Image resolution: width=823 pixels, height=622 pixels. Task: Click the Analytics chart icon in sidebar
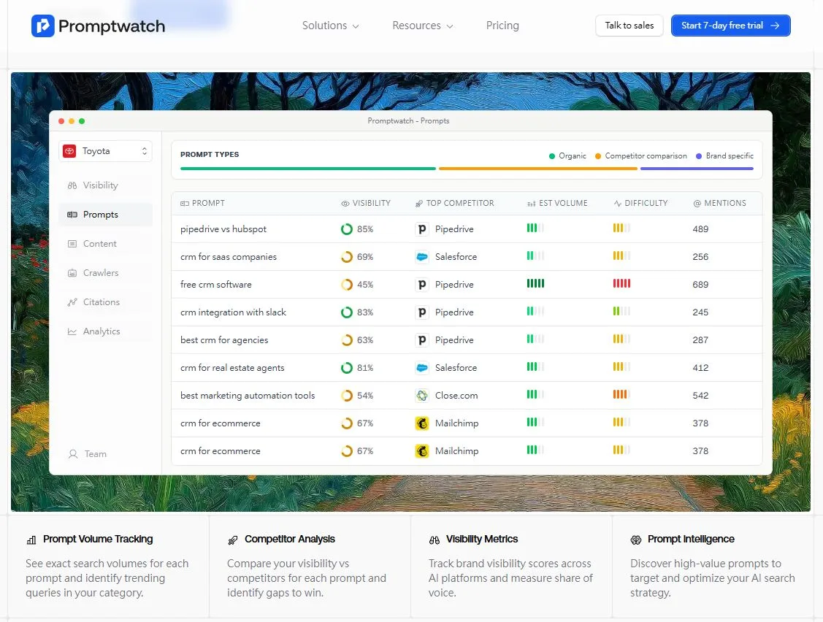72,331
